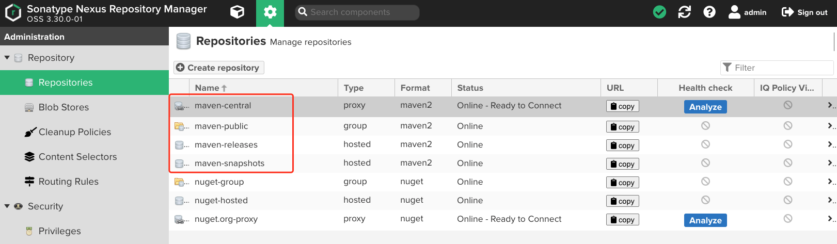Click the IQ Policy Violations column header

pos(787,88)
